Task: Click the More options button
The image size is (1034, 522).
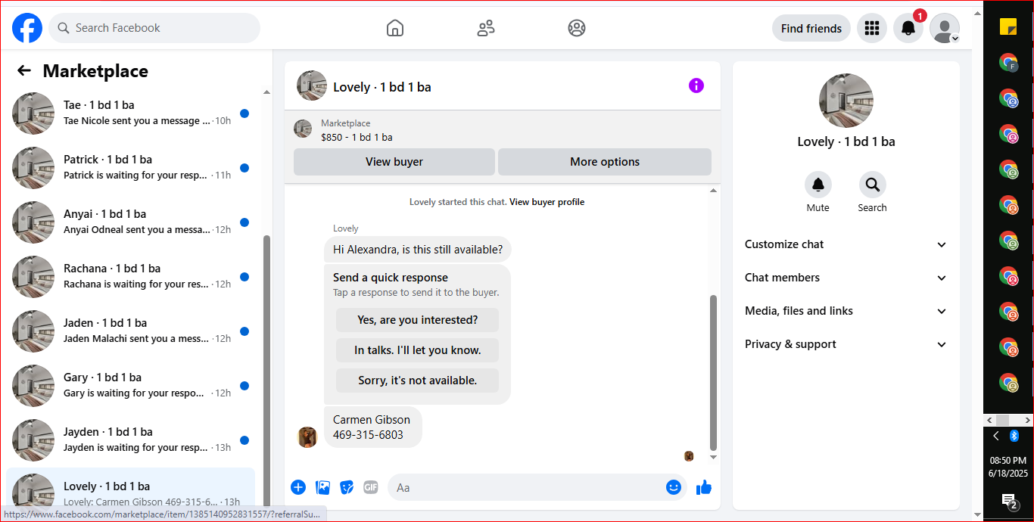Action: 605,162
